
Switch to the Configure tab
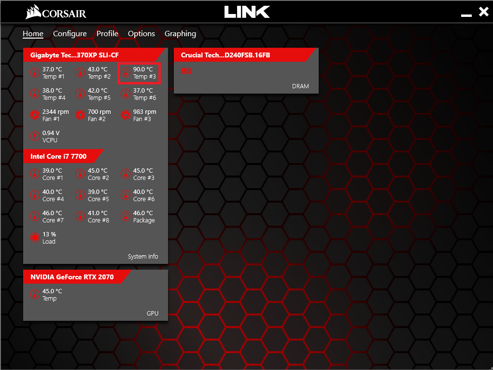(70, 34)
